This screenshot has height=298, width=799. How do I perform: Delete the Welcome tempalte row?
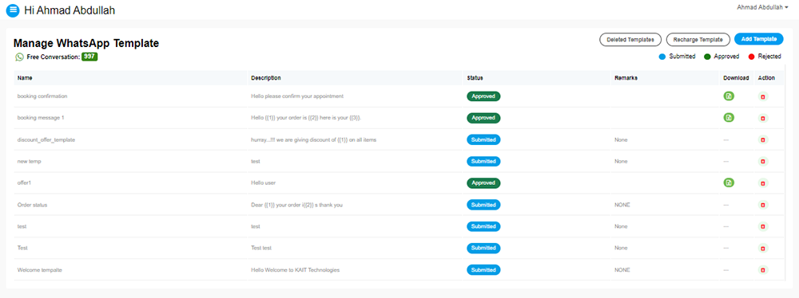pos(763,270)
